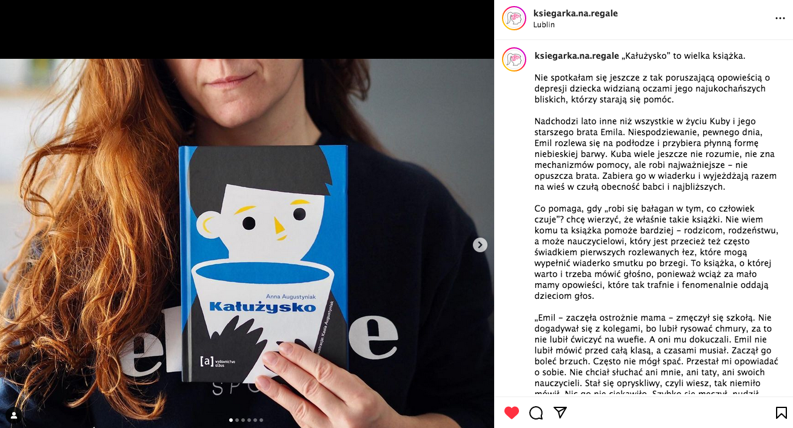Screen dimensions: 793x428
Task: Open the Lublin location link
Action: click(544, 25)
